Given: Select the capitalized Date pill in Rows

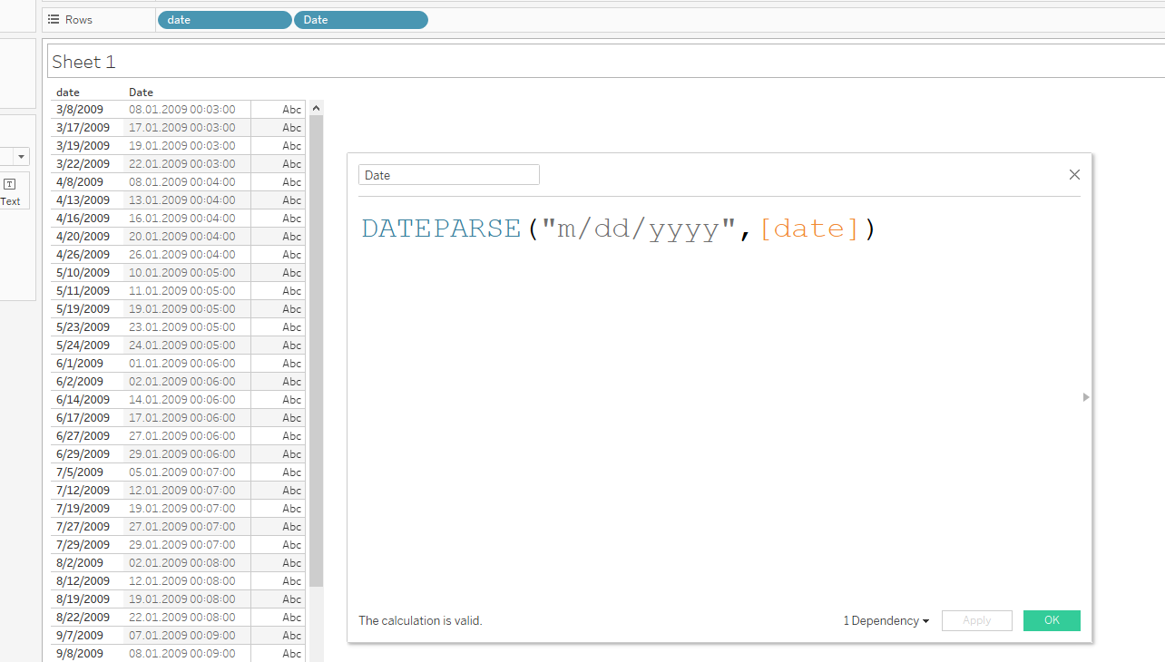Looking at the screenshot, I should 360,20.
